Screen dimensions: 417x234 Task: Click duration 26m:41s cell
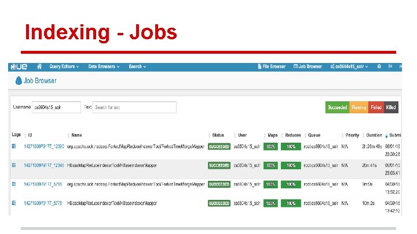coord(369,165)
